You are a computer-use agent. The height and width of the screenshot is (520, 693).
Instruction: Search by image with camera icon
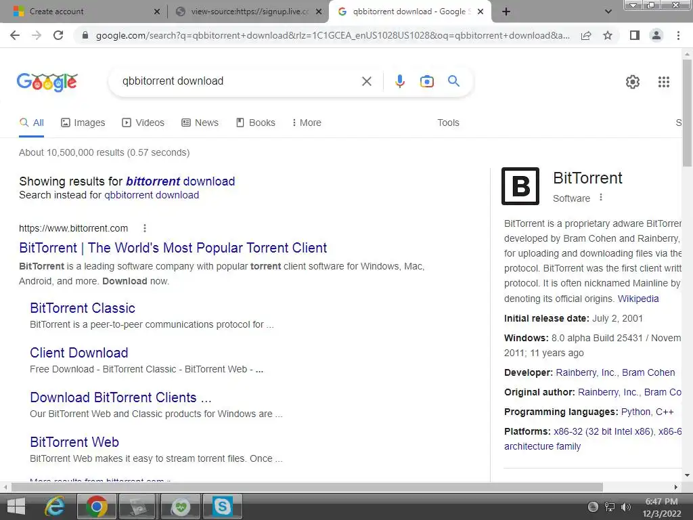[x=426, y=81]
